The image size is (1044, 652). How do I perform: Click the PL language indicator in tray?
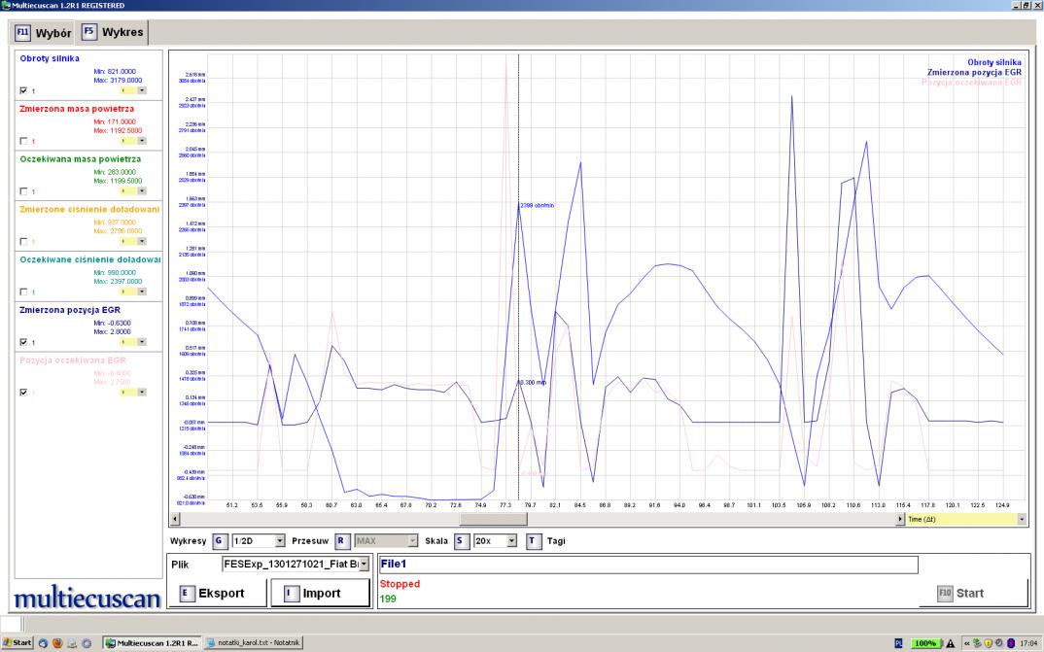(x=898, y=643)
